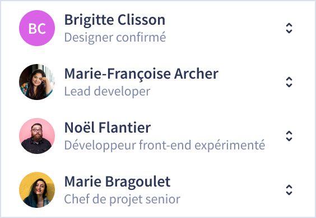Click the up-down chevrons for Marie-Françoise Archer
Screen dimensions: 316x218
click(289, 82)
